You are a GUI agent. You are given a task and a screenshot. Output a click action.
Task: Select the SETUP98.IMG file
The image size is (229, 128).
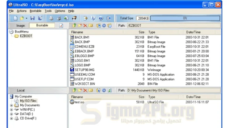pos(84,70)
